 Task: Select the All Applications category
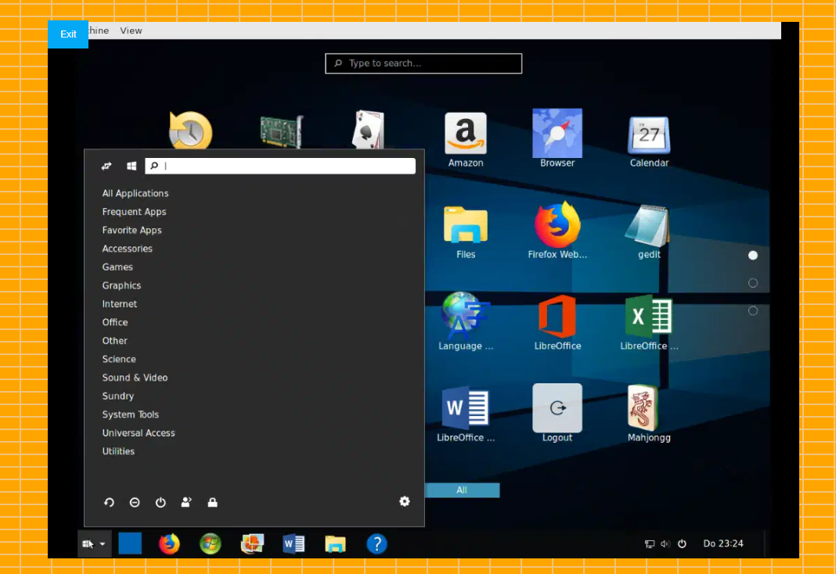click(135, 193)
